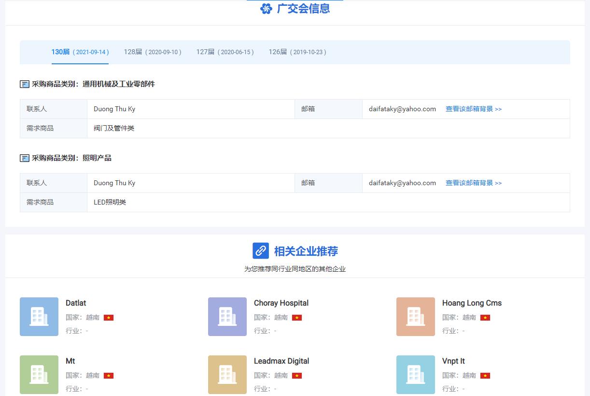Click Duong Thu Ky in the LED照明类 table
The image size is (590, 396).
pyautogui.click(x=114, y=183)
